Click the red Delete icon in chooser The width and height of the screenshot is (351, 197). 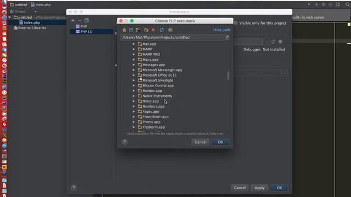pyautogui.click(x=154, y=30)
